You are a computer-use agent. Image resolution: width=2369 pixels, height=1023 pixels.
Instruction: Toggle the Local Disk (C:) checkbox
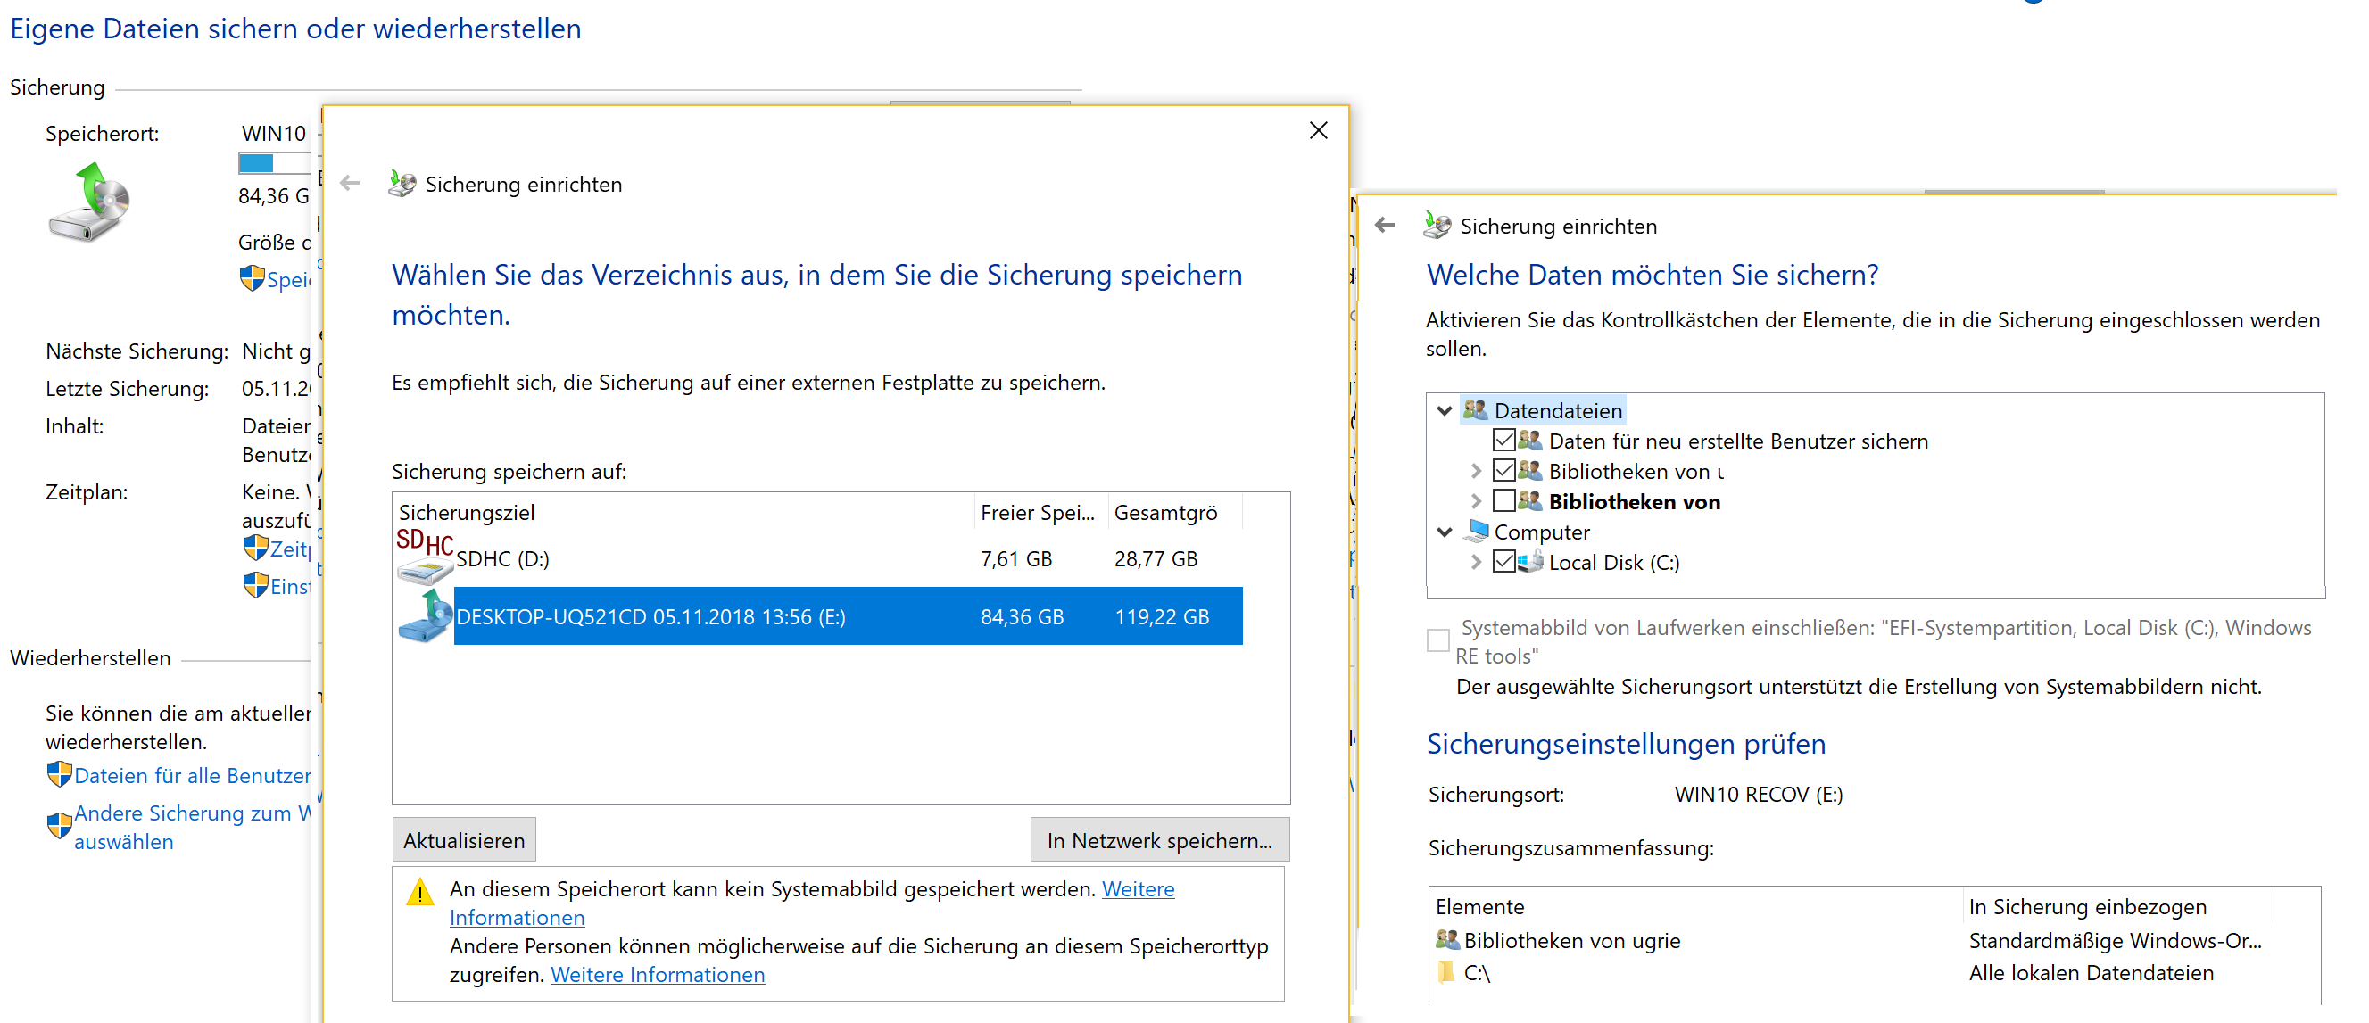[1503, 562]
